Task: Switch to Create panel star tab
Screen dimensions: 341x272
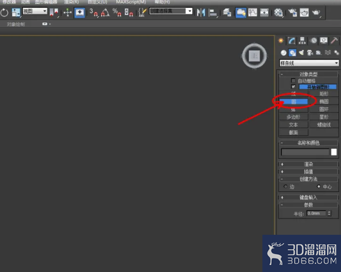Action: [281, 40]
